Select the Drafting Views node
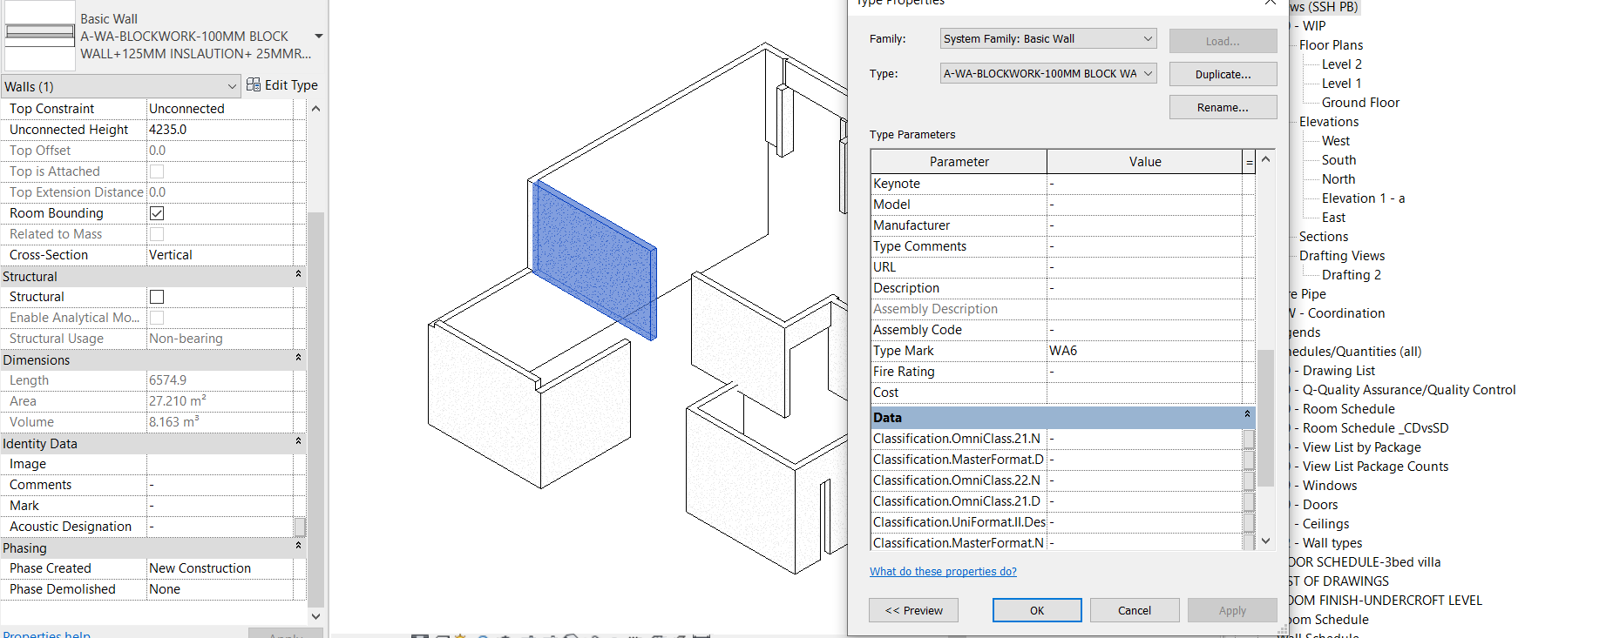The width and height of the screenshot is (1613, 638). tap(1342, 256)
